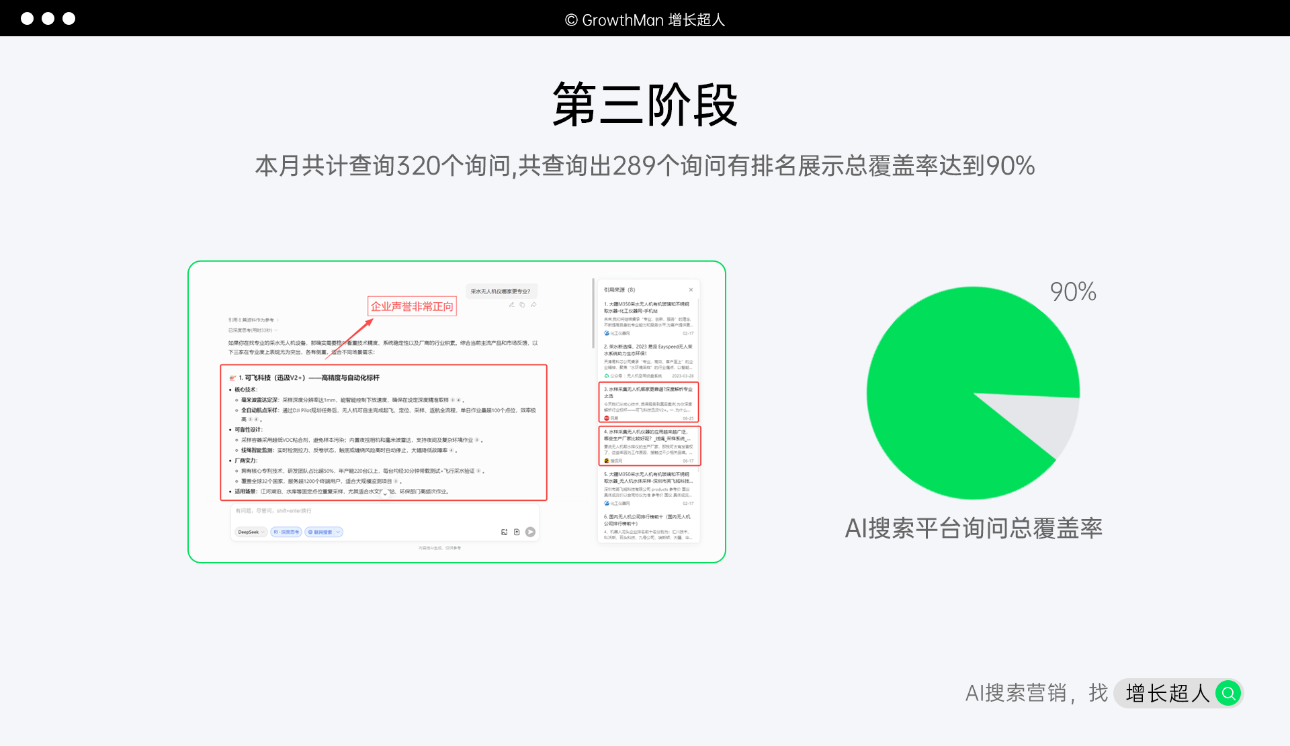
Task: Toggle the 联网搜索 web search chip
Action: 320,532
